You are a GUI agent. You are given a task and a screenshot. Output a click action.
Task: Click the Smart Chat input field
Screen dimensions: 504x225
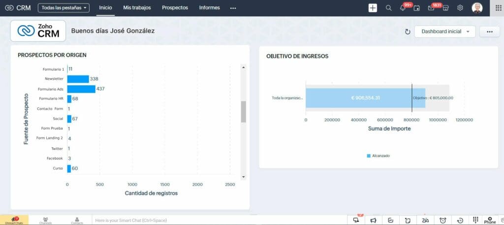[220, 220]
